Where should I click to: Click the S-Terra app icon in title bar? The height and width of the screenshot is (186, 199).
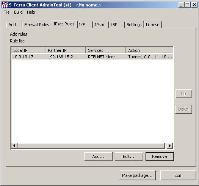click(x=5, y=5)
